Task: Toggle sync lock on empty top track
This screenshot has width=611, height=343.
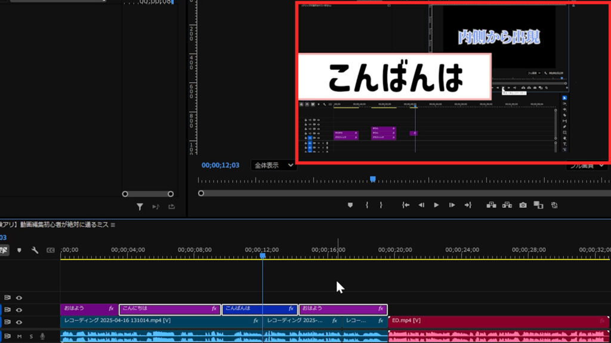Action: [x=7, y=298]
